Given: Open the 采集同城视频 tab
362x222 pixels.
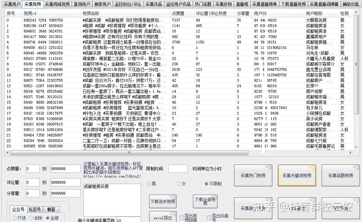Looking at the screenshot, I should (57, 4).
